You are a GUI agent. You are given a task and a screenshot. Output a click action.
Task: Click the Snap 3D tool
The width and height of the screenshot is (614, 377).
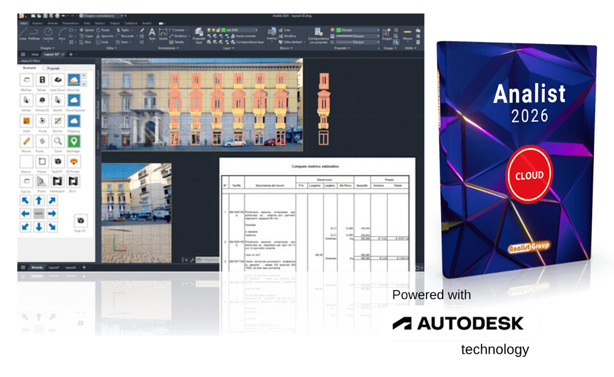coord(80,221)
